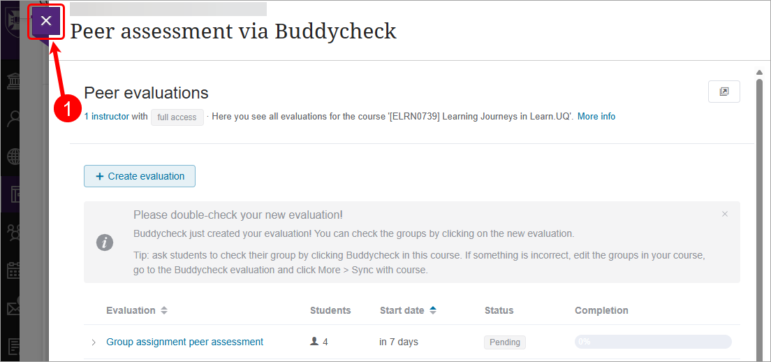Screen dimensions: 771x362
Task: Expand the Group assignment peer assessment row
Action: point(94,342)
